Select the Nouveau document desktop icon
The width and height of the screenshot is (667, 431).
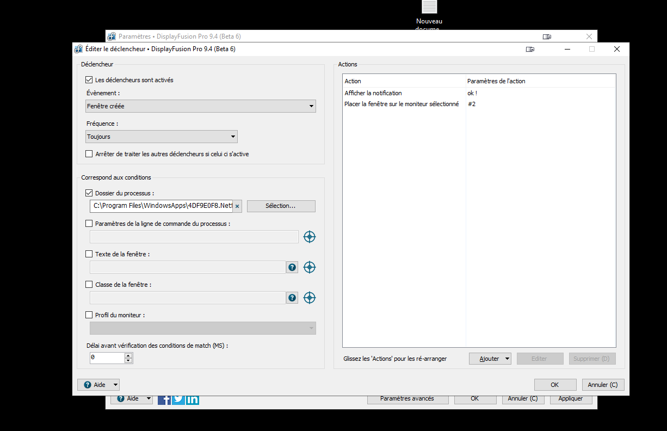[x=429, y=15]
